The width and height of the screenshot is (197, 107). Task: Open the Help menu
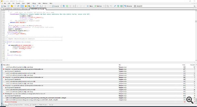(x=51, y=3)
